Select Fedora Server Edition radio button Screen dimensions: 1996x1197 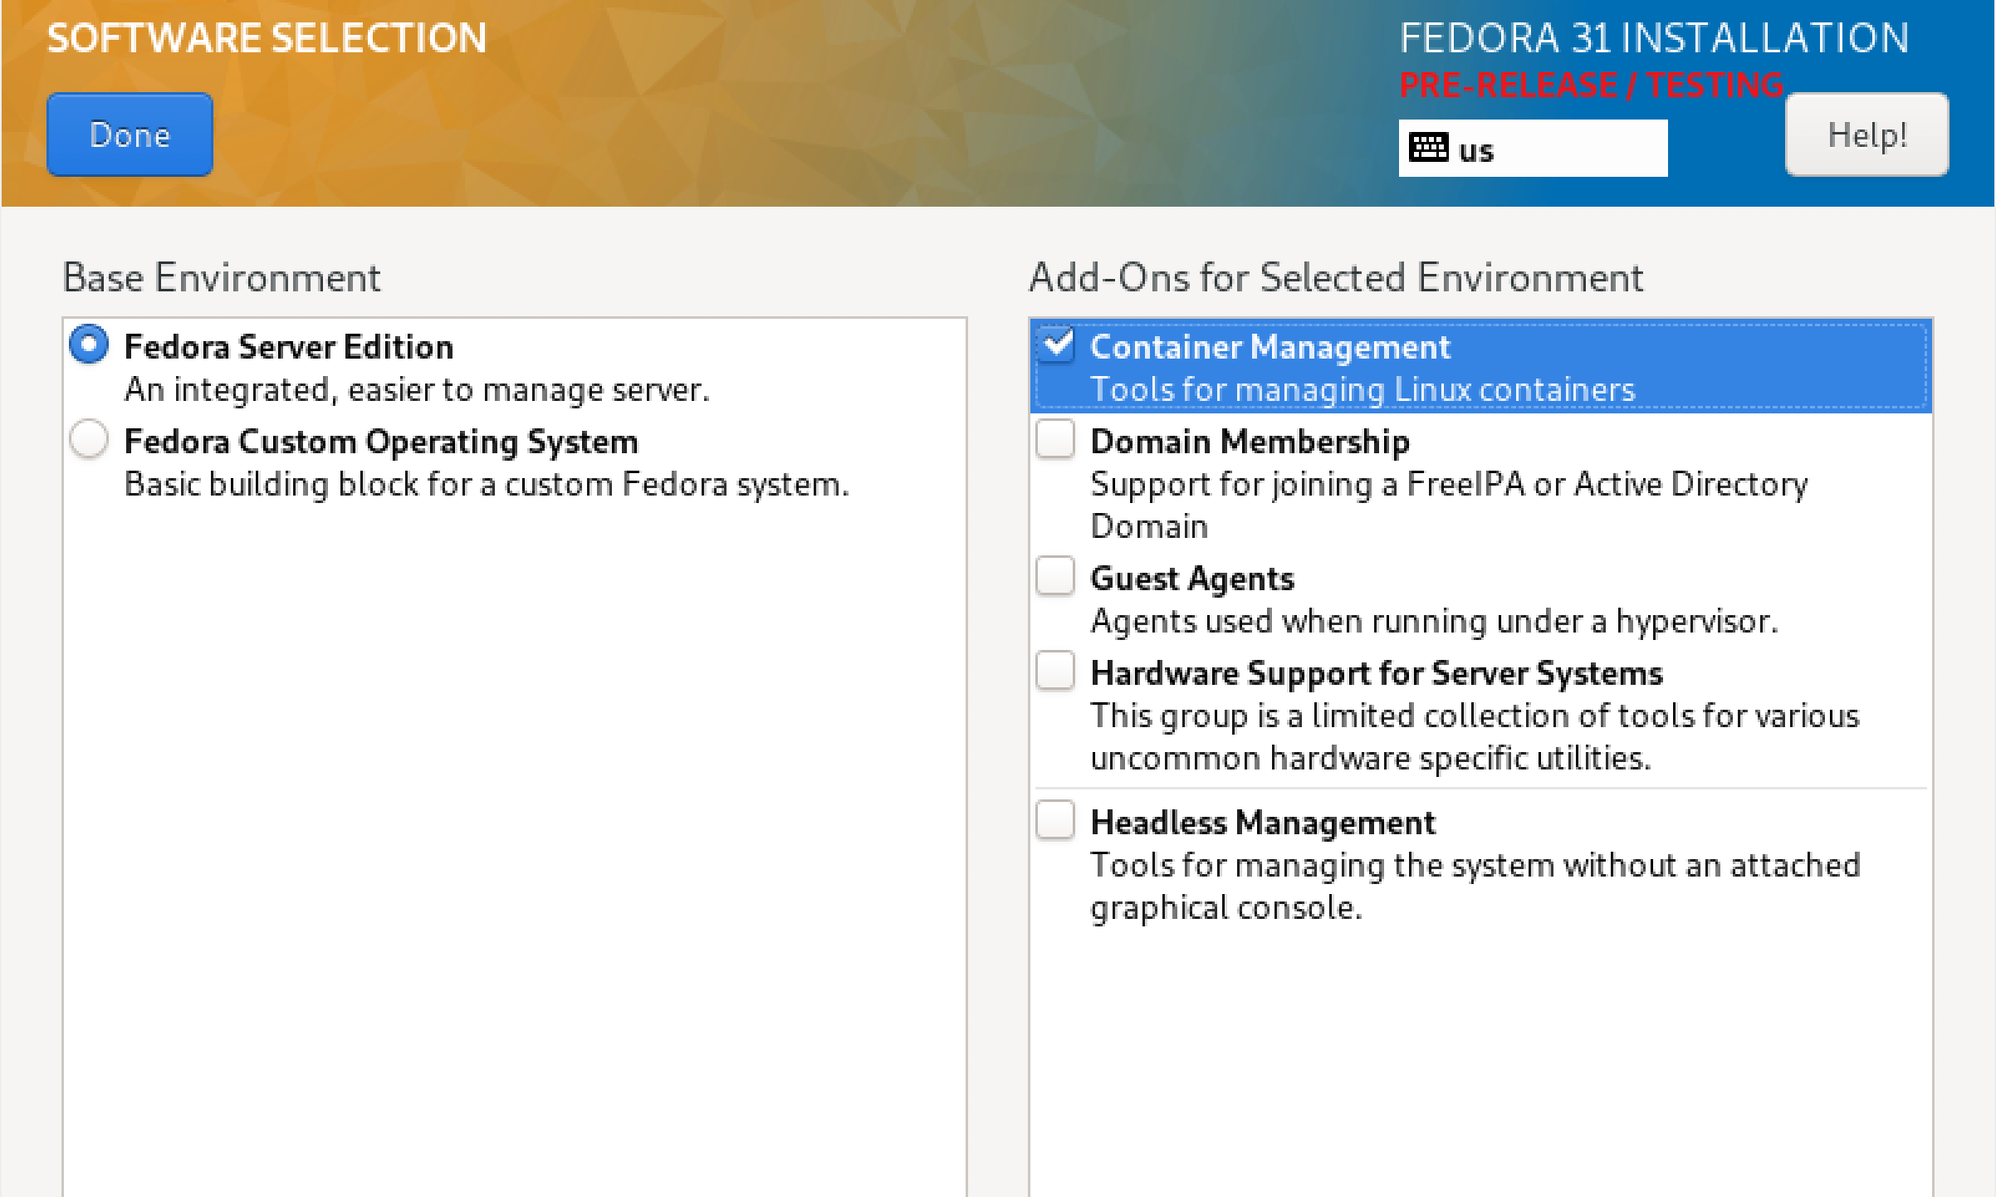89,344
